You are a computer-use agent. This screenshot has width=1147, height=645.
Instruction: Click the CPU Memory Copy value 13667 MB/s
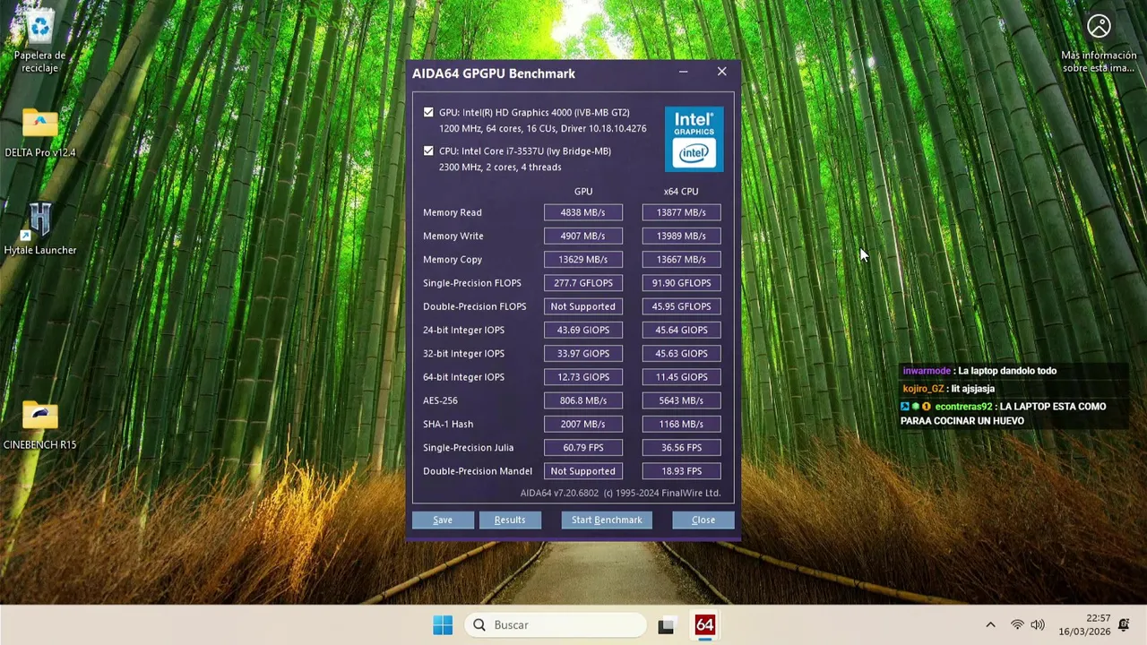pos(681,259)
